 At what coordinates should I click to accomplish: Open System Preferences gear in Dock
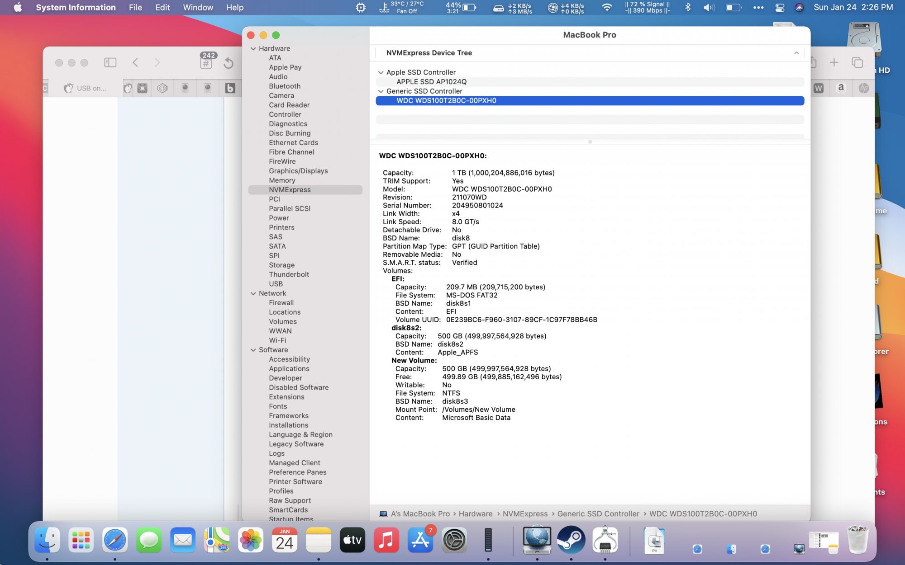point(454,540)
